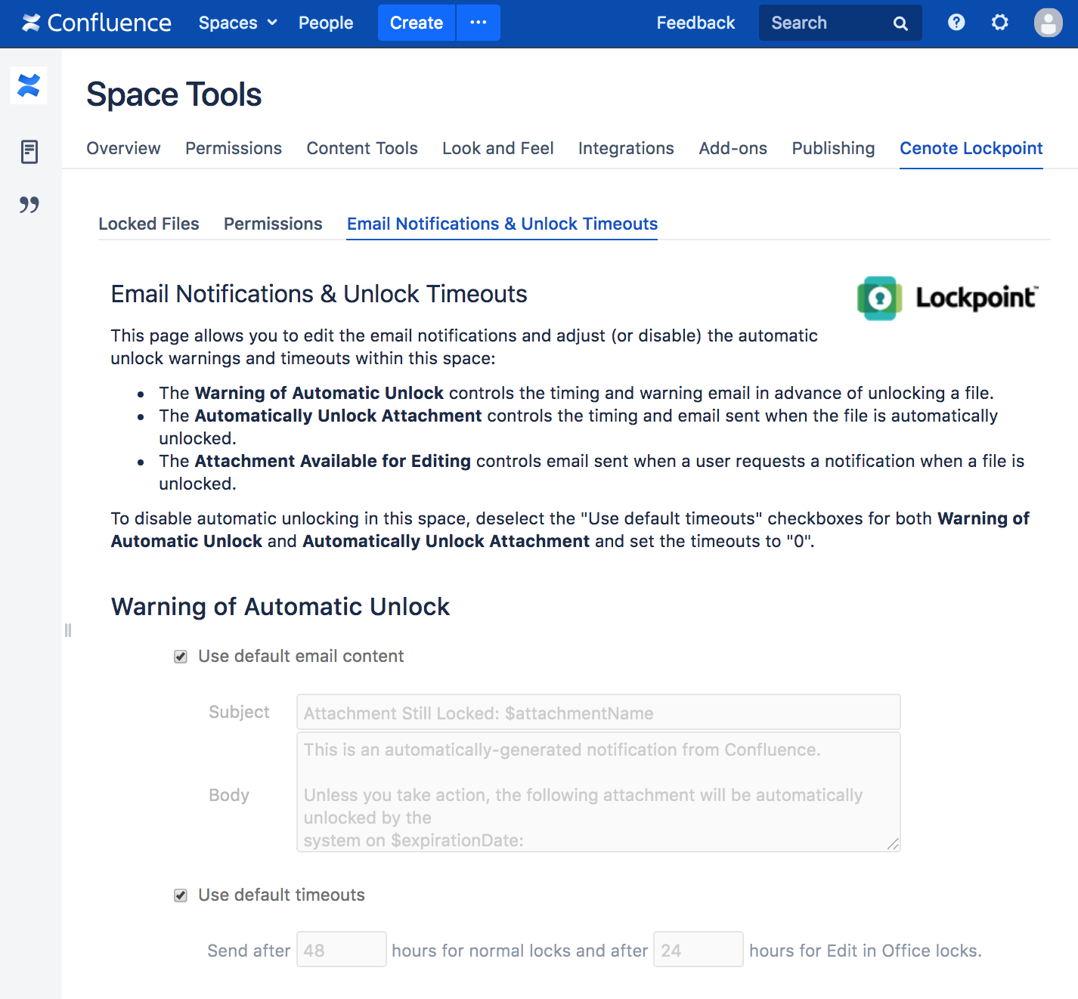
Task: Open Lockpoint Permissions sub-tab
Action: pyautogui.click(x=273, y=224)
